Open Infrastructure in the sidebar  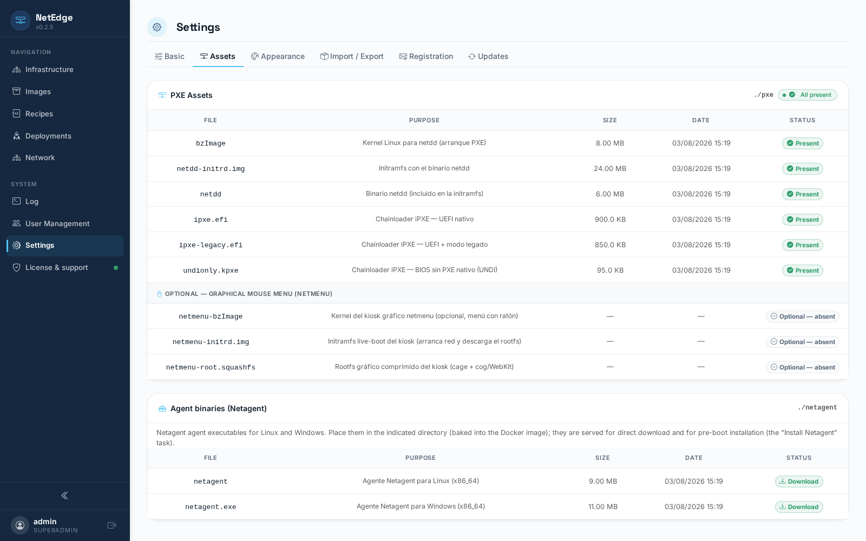coord(65,69)
